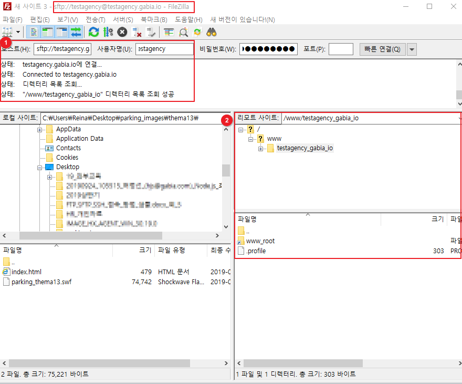Select the AppData folder

coord(68,129)
